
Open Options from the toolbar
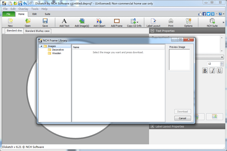pos(188,23)
